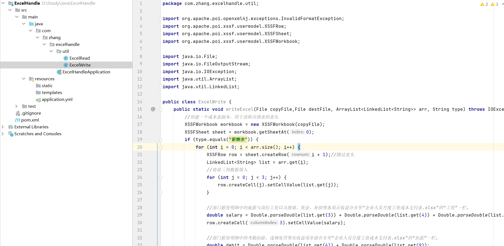The width and height of the screenshot is (504, 246).
Task: Open application.yml in the project tree
Action: pos(57,99)
